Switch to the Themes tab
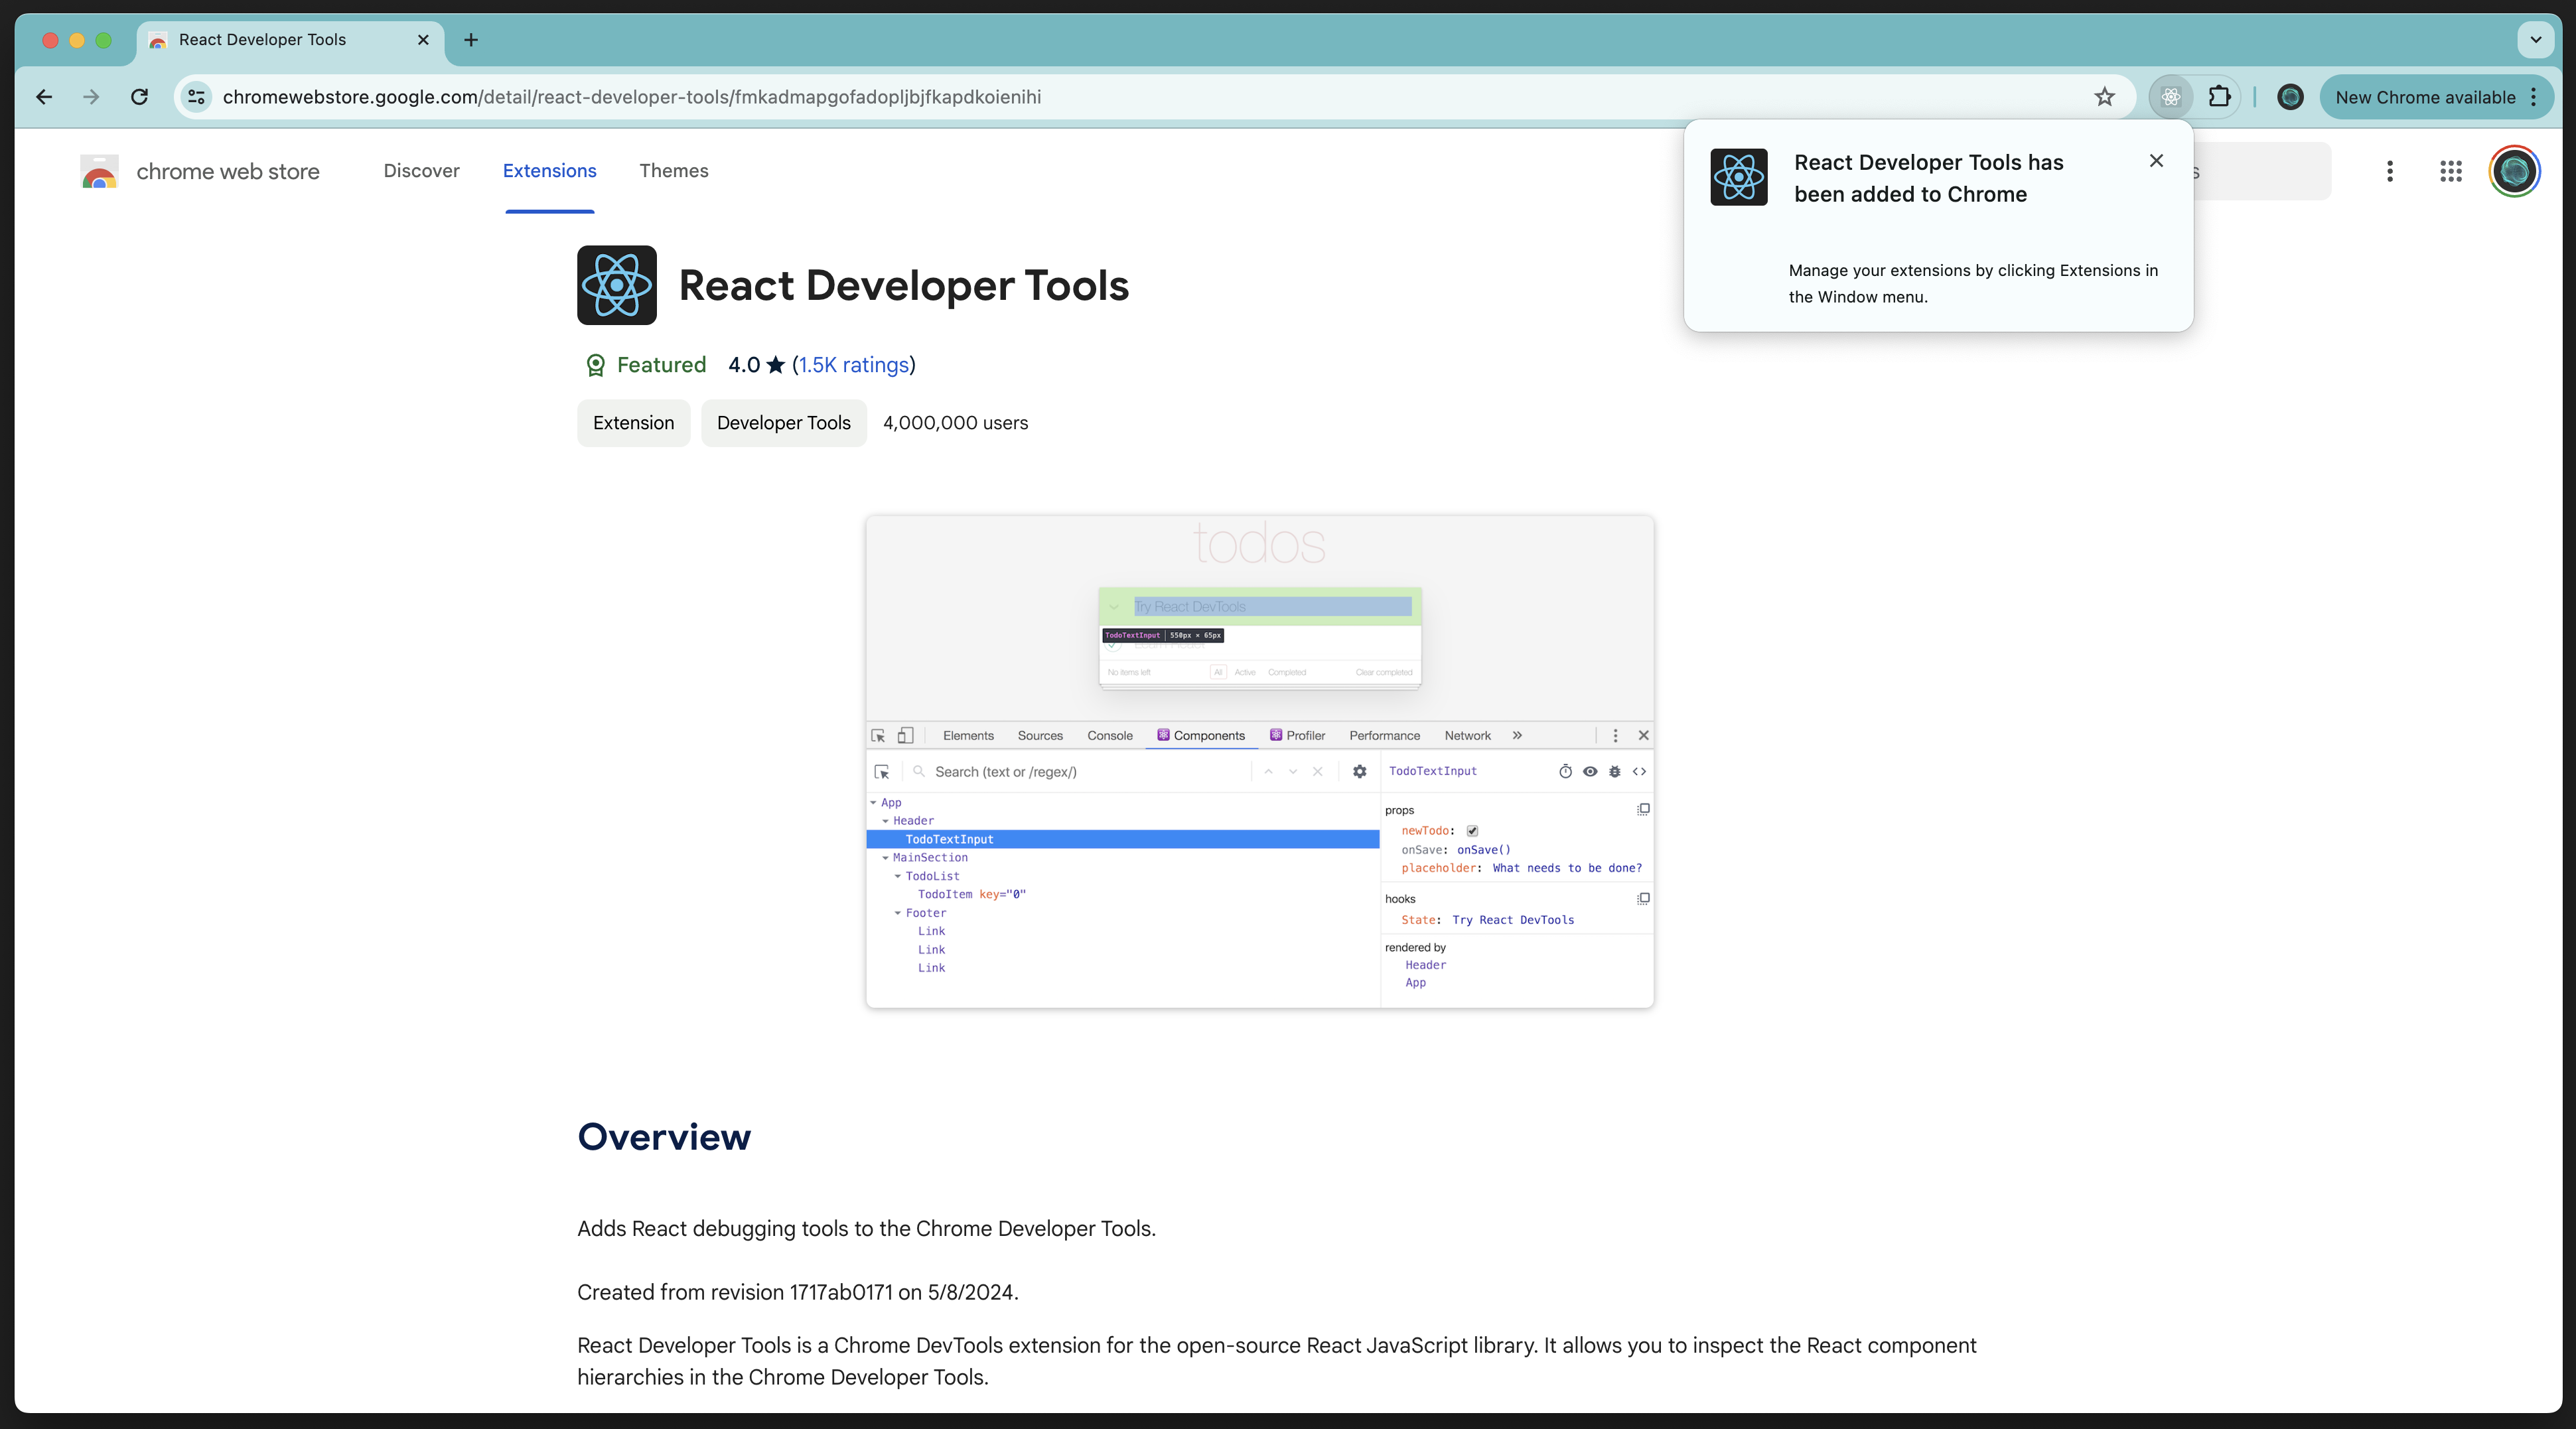This screenshot has height=1429, width=2576. (x=674, y=171)
